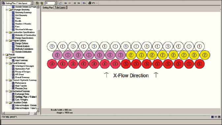Screen dimensions: 222x125
Task: Click the double-left previous form icon
Action: point(75,3)
